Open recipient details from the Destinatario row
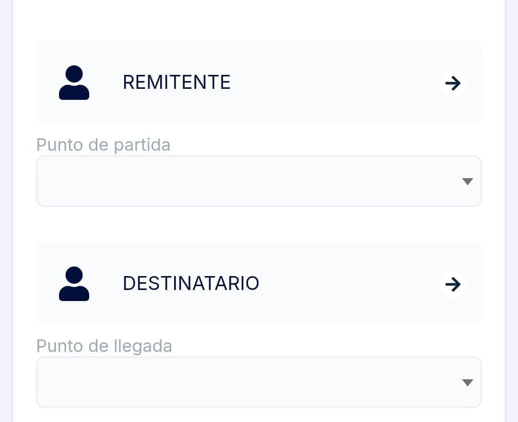 [x=453, y=285]
